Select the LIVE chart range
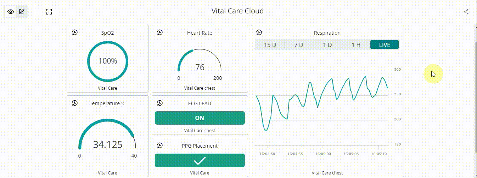The image size is (477, 178). pyautogui.click(x=385, y=45)
